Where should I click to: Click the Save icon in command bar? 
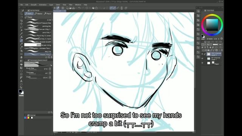74,8
